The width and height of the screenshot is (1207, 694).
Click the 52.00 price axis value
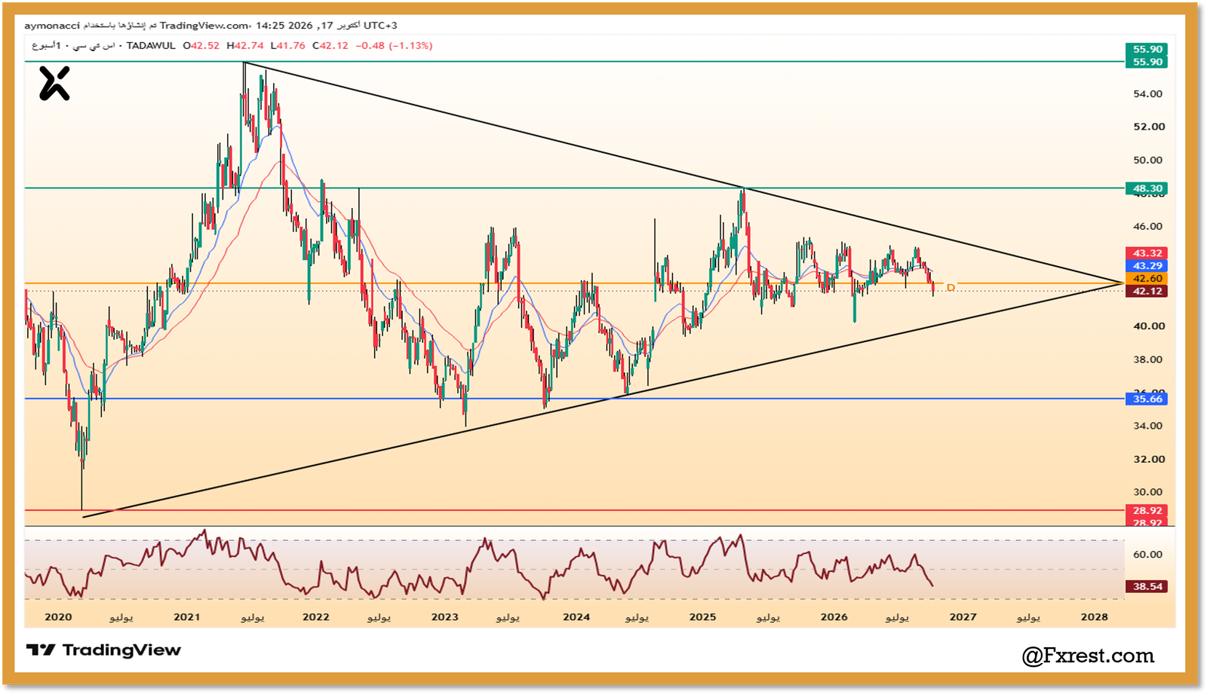(1149, 127)
